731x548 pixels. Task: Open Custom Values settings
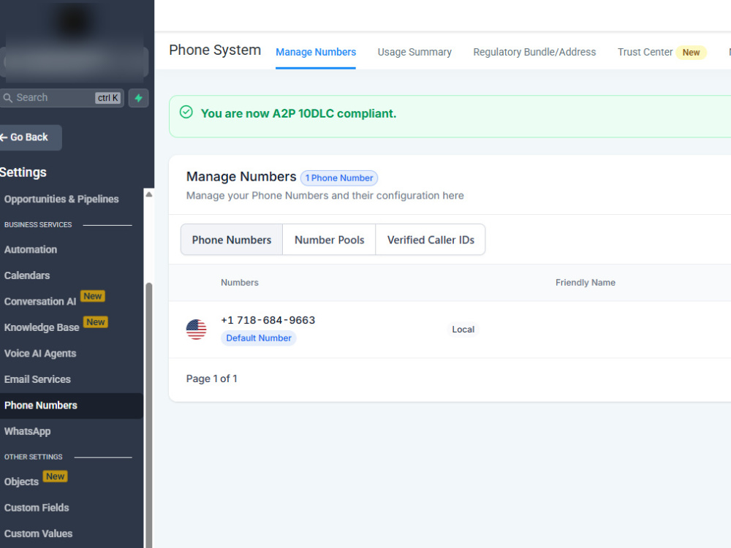(38, 534)
